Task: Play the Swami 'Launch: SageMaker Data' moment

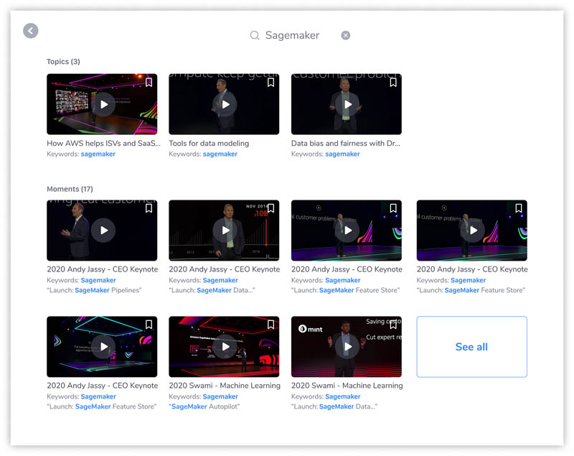Action: click(x=348, y=346)
